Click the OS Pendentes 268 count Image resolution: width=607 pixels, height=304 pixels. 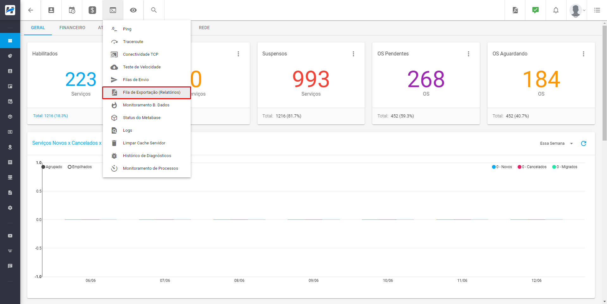(426, 79)
